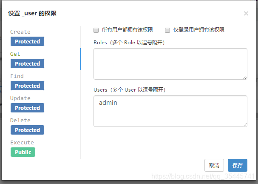
Task: Close the _user permissions dialog
Action: coord(246,13)
